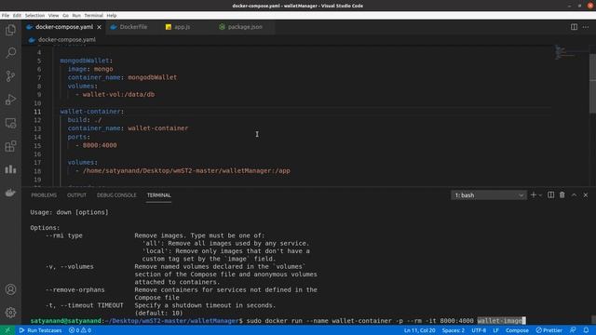Show errors and warnings count
Screen dimensions: 596x335
(x=80, y=330)
